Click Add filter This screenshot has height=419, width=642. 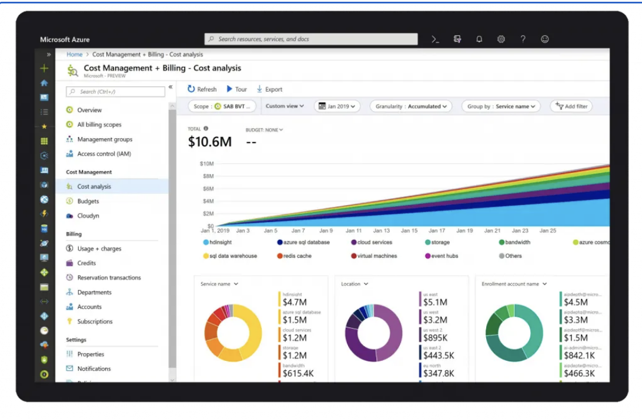coord(571,106)
